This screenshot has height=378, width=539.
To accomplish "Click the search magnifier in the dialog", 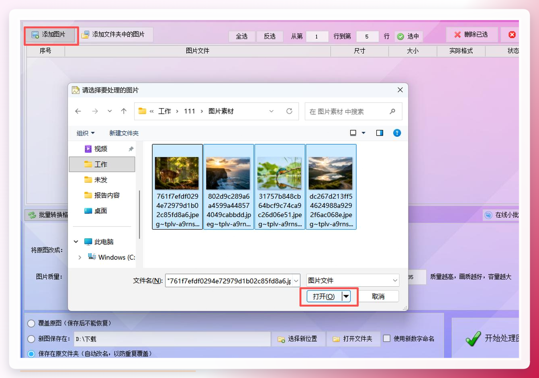I will click(x=392, y=111).
